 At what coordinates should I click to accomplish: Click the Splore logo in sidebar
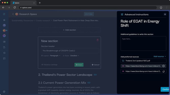point(4,14)
